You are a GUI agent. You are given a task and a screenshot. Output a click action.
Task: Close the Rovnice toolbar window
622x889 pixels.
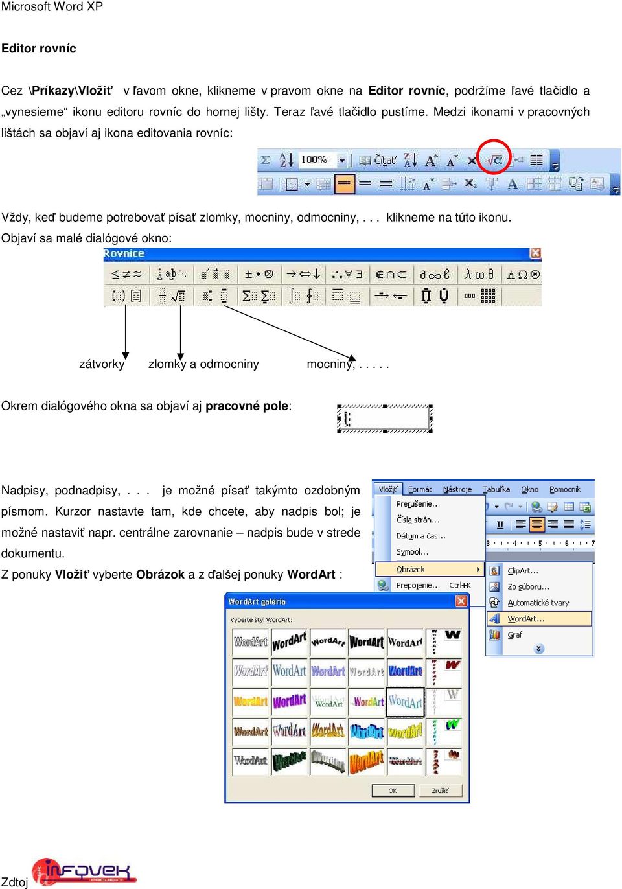535,253
